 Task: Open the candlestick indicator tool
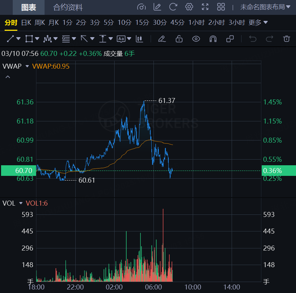tap(140, 39)
